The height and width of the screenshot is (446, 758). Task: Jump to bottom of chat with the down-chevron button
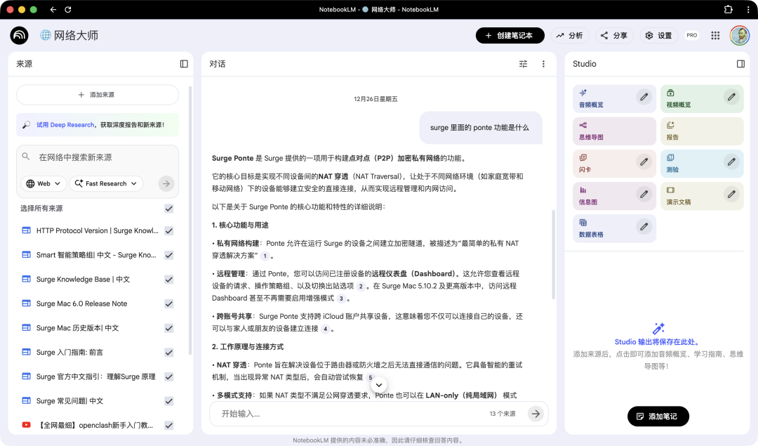tap(379, 385)
